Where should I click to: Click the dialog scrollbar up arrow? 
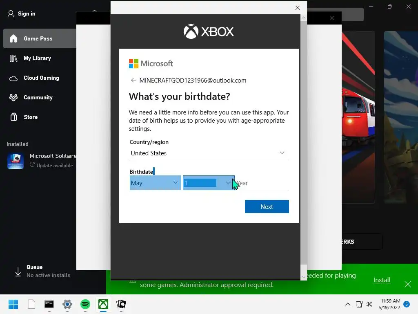[304, 18]
